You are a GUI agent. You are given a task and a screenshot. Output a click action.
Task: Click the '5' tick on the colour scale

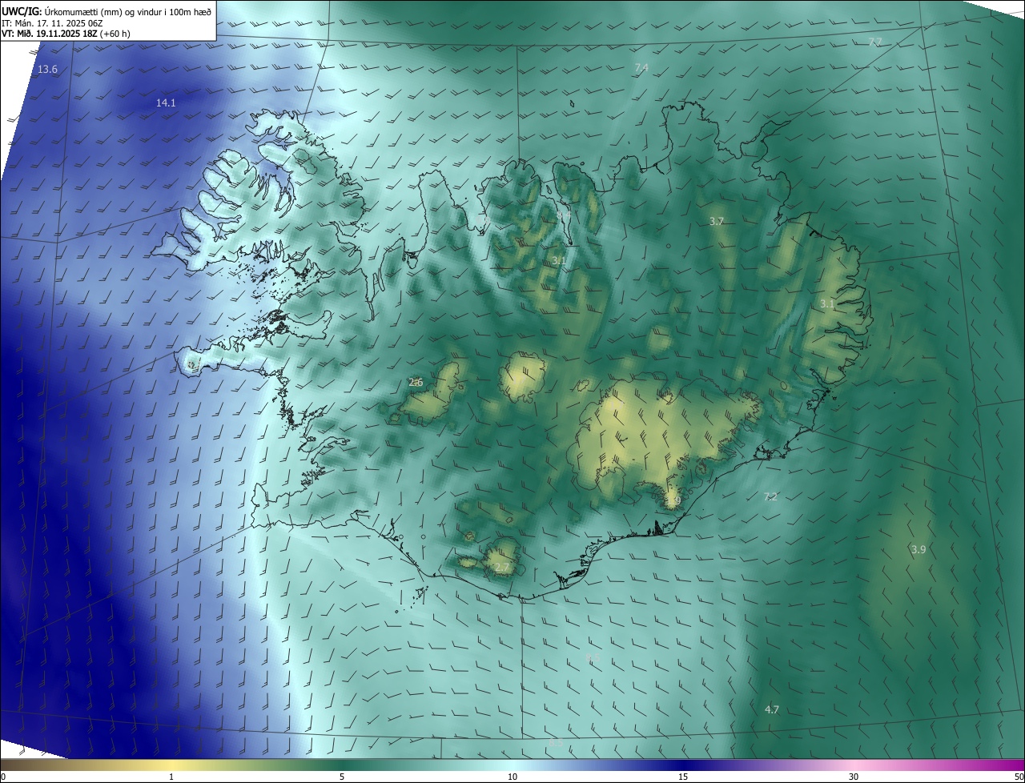342,777
